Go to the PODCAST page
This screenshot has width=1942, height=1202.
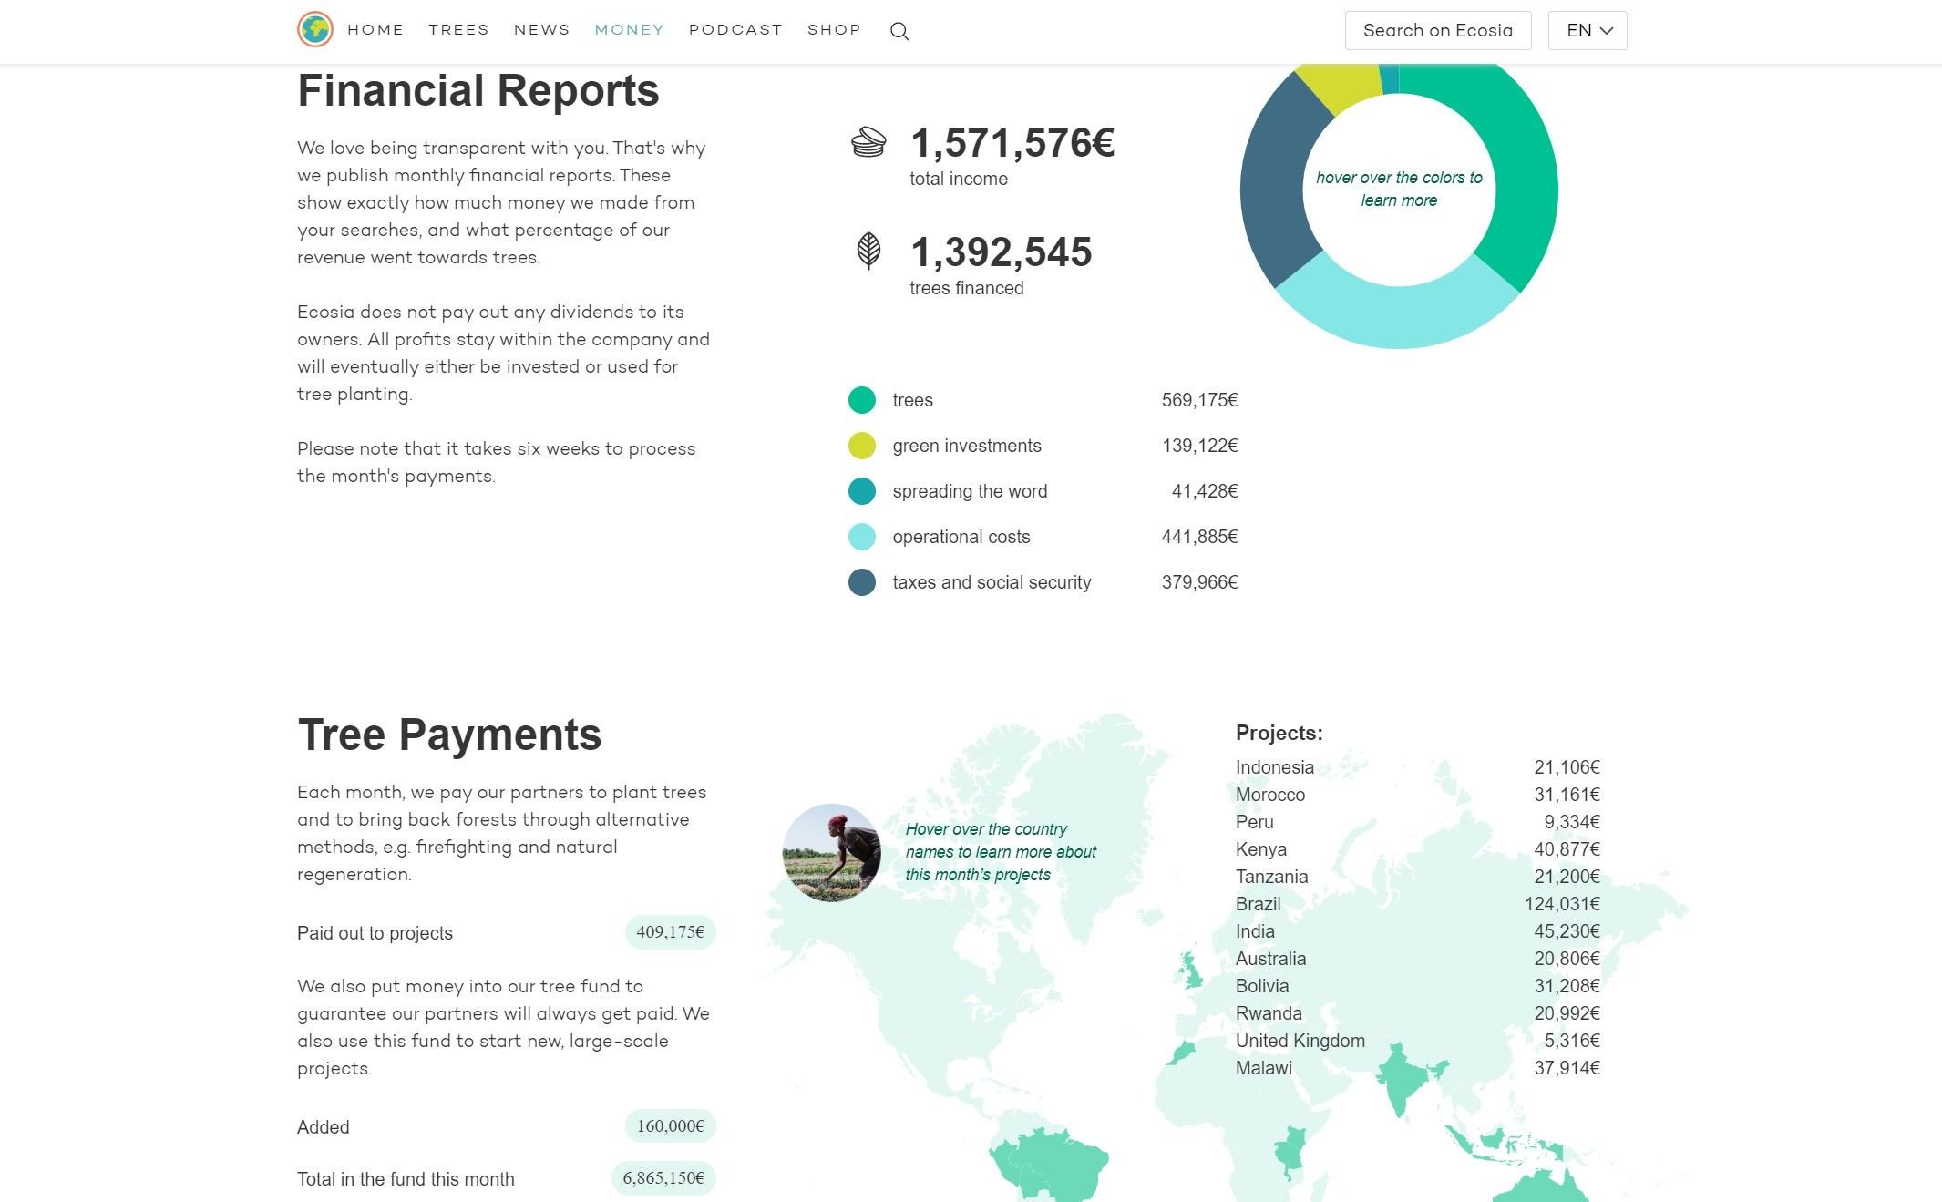coord(735,30)
